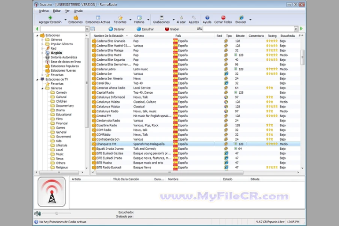339x226 pixels.
Task: Expand the Región tree node
Action: 42,53
